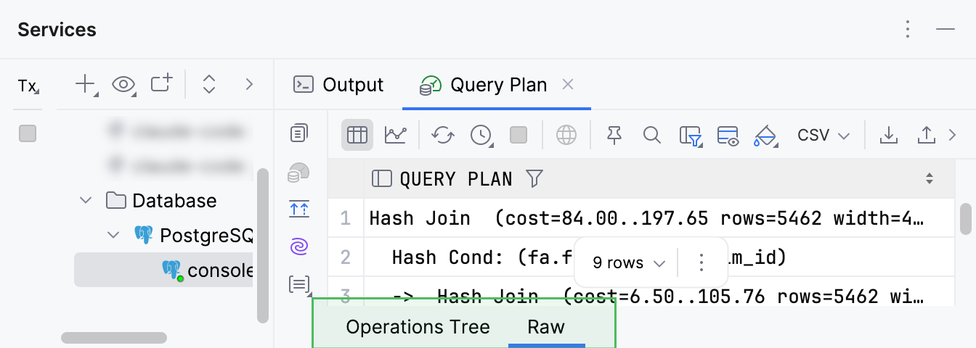The width and height of the screenshot is (976, 348).
Task: Show more Services toolbar actions chevron
Action: pos(249,85)
